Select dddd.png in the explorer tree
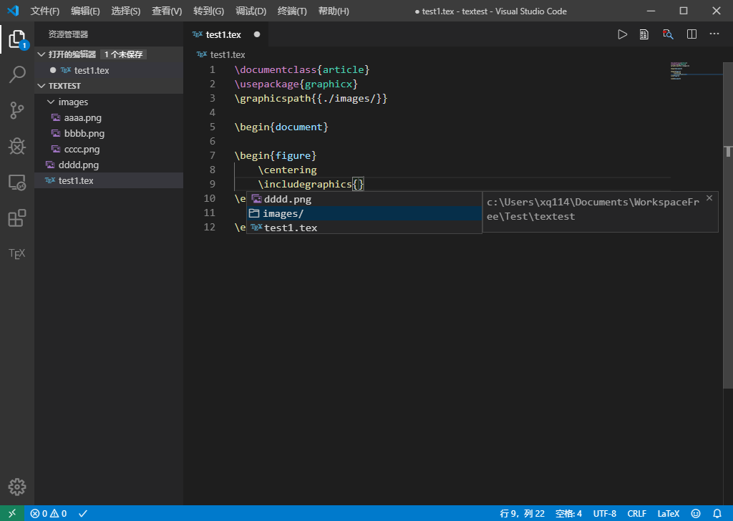 pyautogui.click(x=109, y=165)
